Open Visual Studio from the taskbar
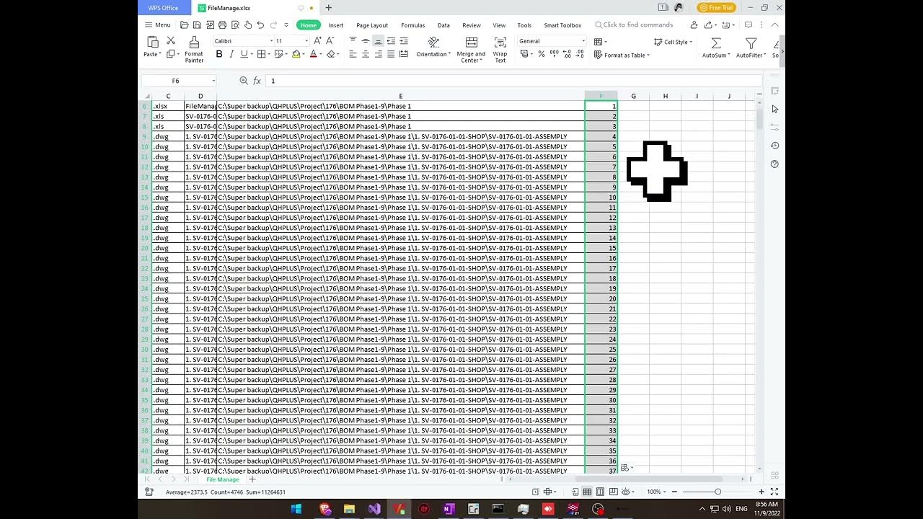This screenshot has height=519, width=923. click(374, 509)
